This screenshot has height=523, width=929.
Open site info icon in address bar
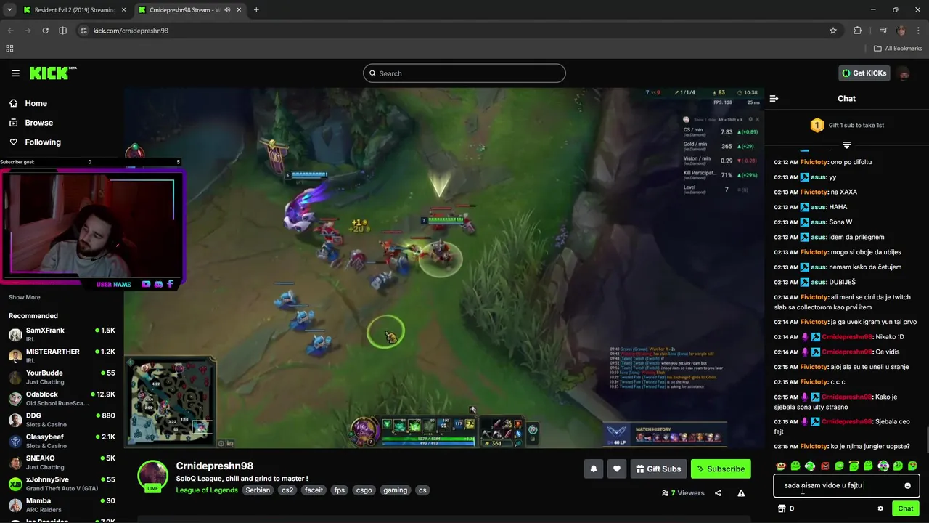tap(83, 31)
